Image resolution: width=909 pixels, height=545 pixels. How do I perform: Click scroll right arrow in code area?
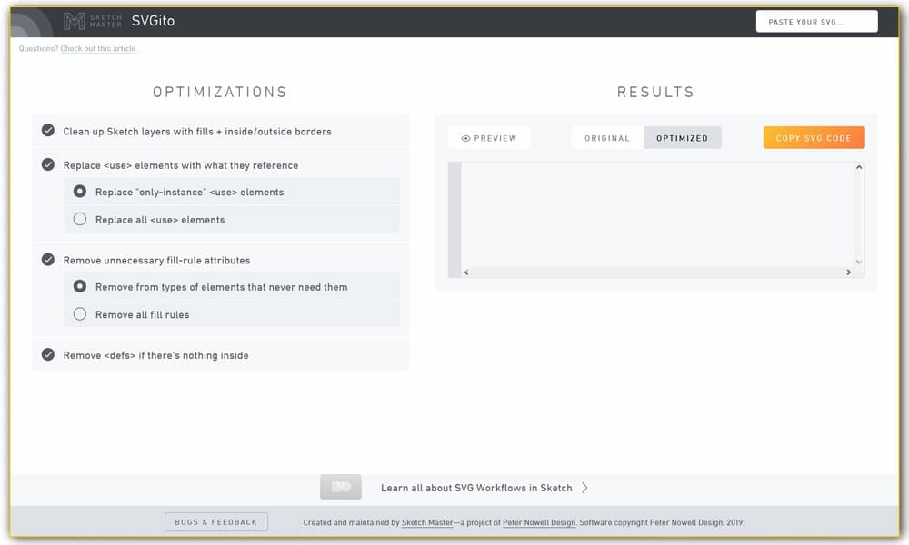click(x=848, y=272)
